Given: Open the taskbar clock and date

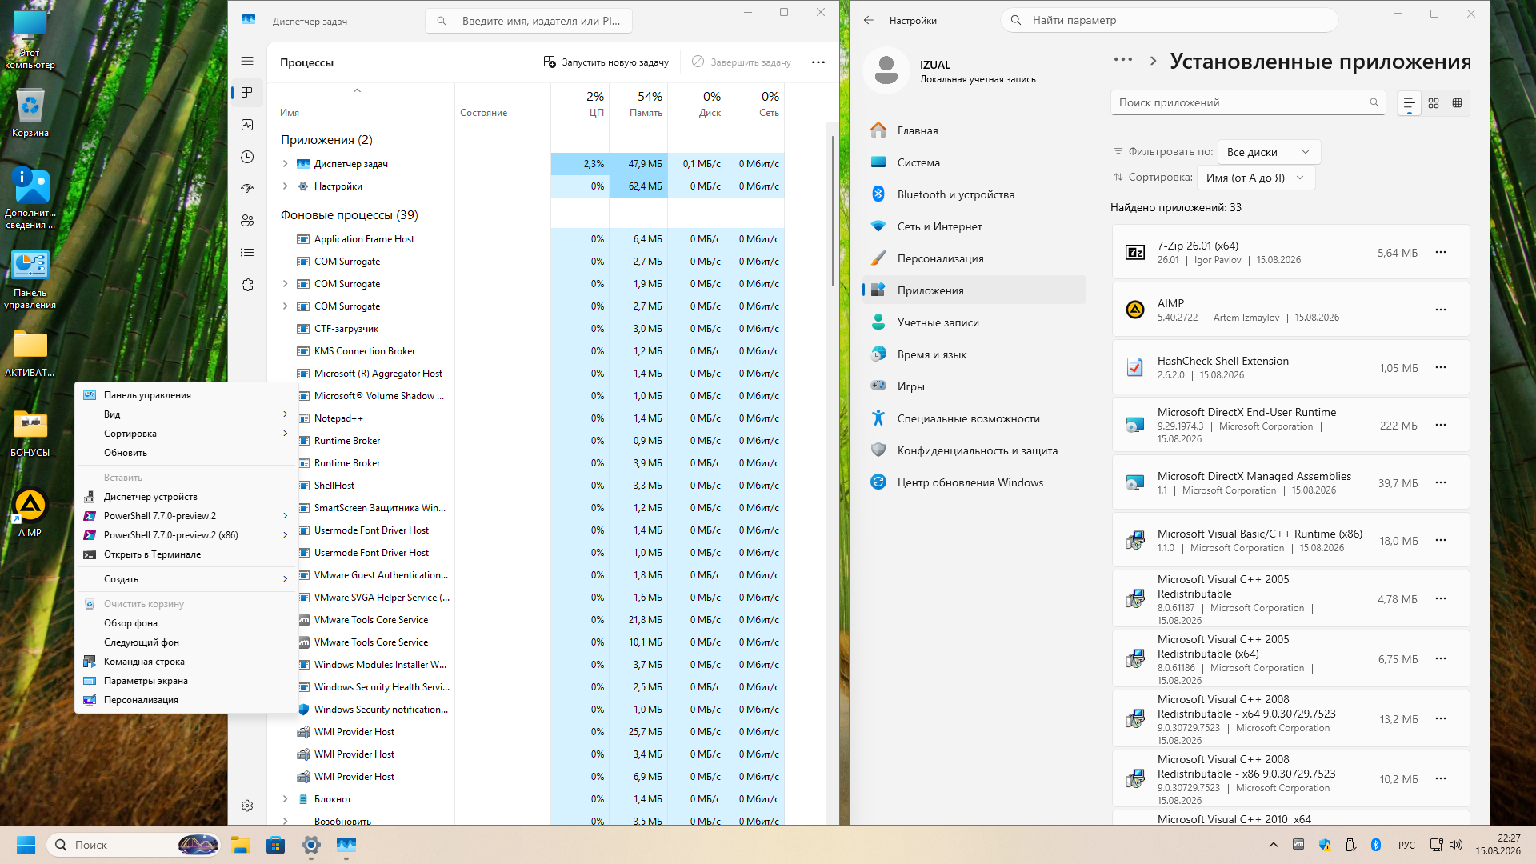Looking at the screenshot, I should pyautogui.click(x=1498, y=845).
